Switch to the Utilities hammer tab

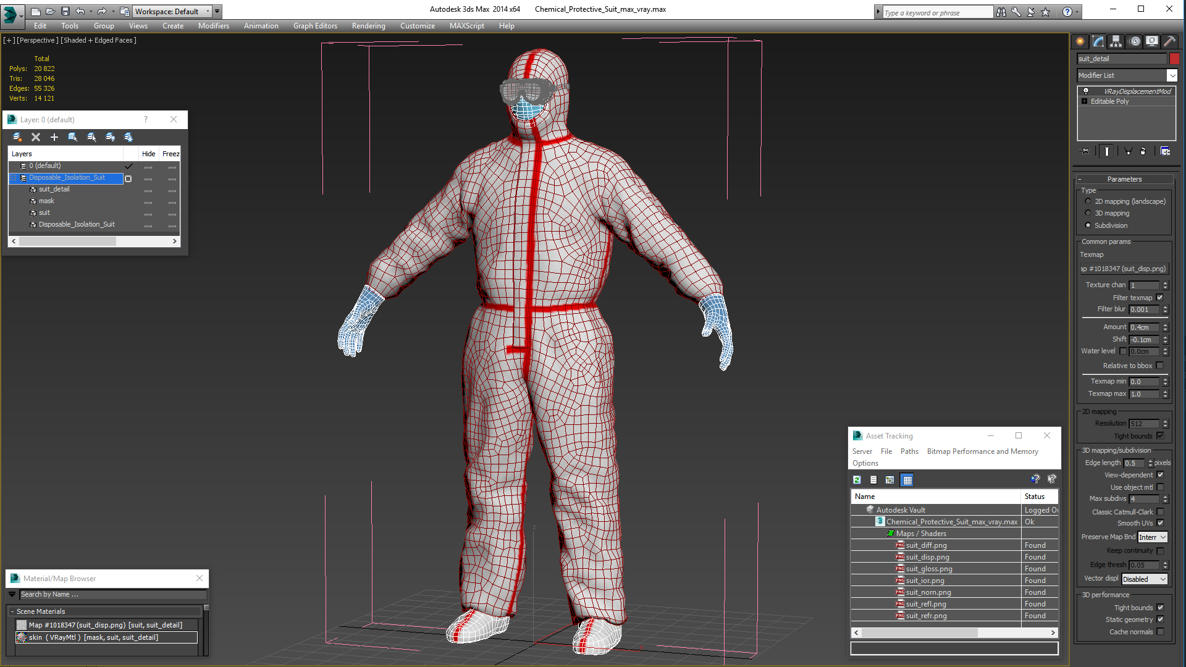pyautogui.click(x=1169, y=41)
